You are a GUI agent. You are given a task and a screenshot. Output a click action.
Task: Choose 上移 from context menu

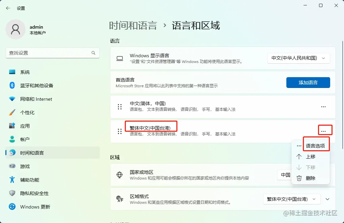tap(310, 157)
